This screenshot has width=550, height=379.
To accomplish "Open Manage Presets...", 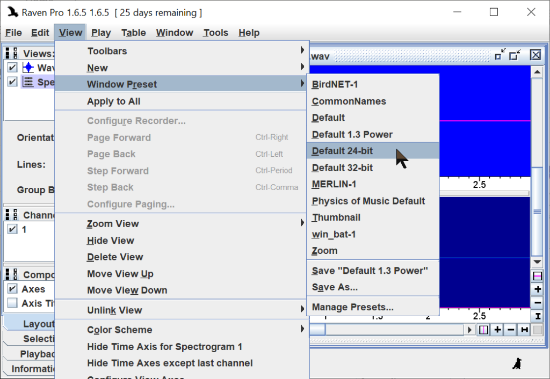I will click(373, 307).
